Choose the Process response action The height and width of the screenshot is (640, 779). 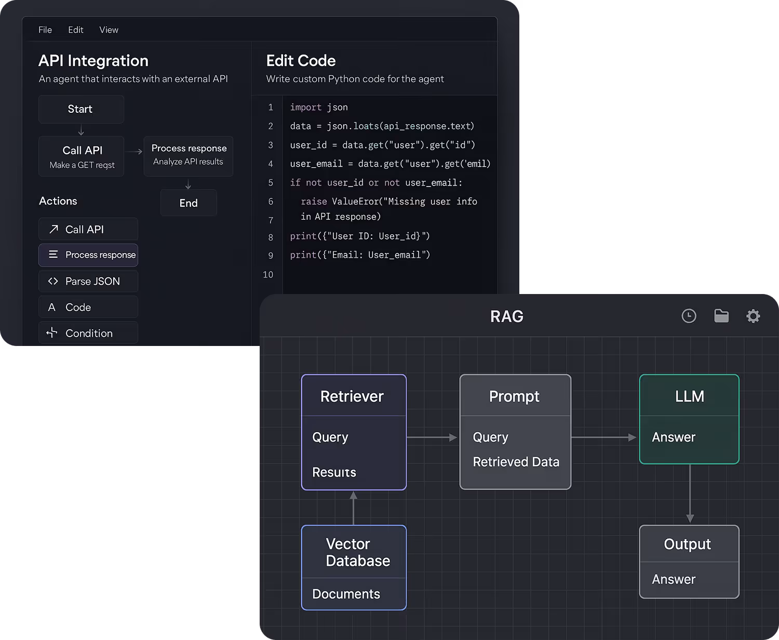click(88, 255)
